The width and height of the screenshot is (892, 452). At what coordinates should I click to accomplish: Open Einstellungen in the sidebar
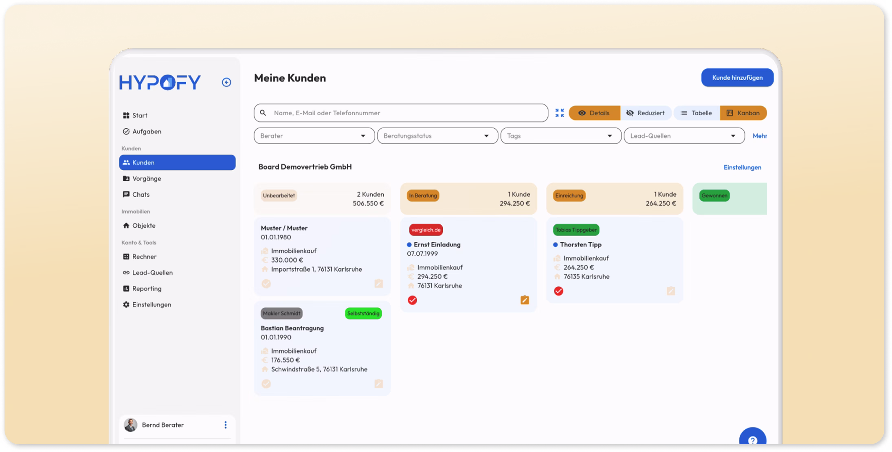tap(177, 305)
